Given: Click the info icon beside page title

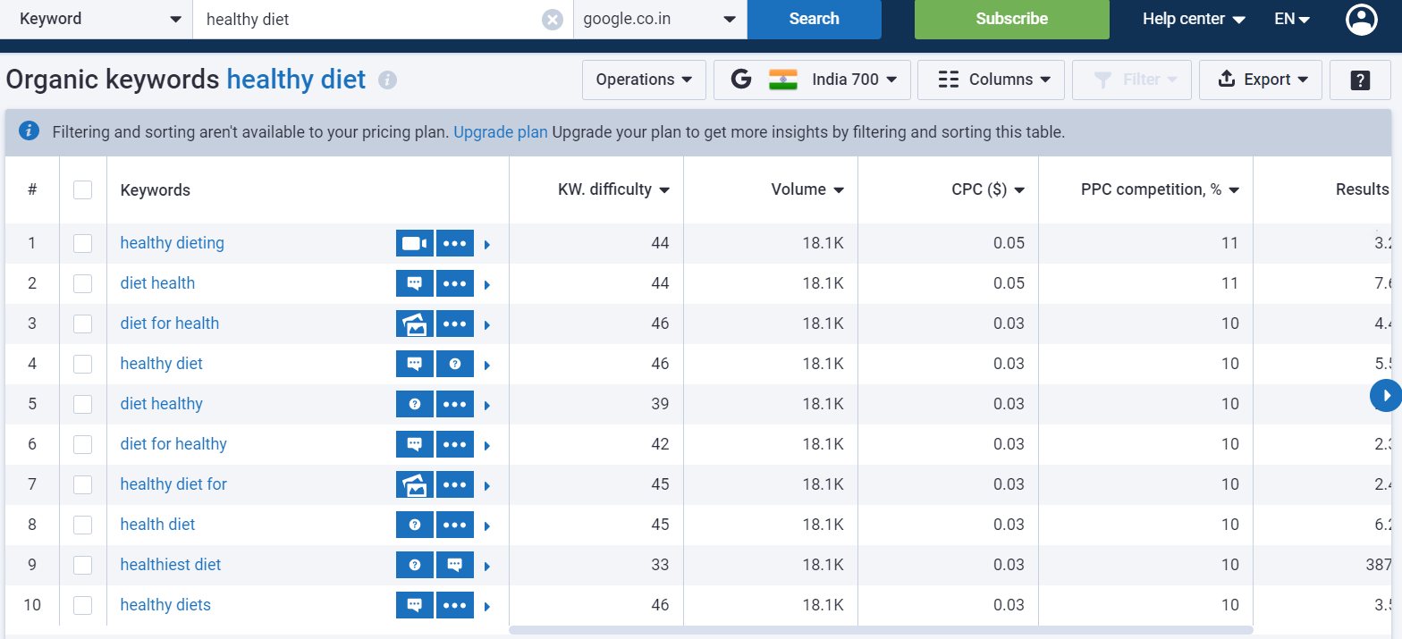Looking at the screenshot, I should (x=387, y=80).
